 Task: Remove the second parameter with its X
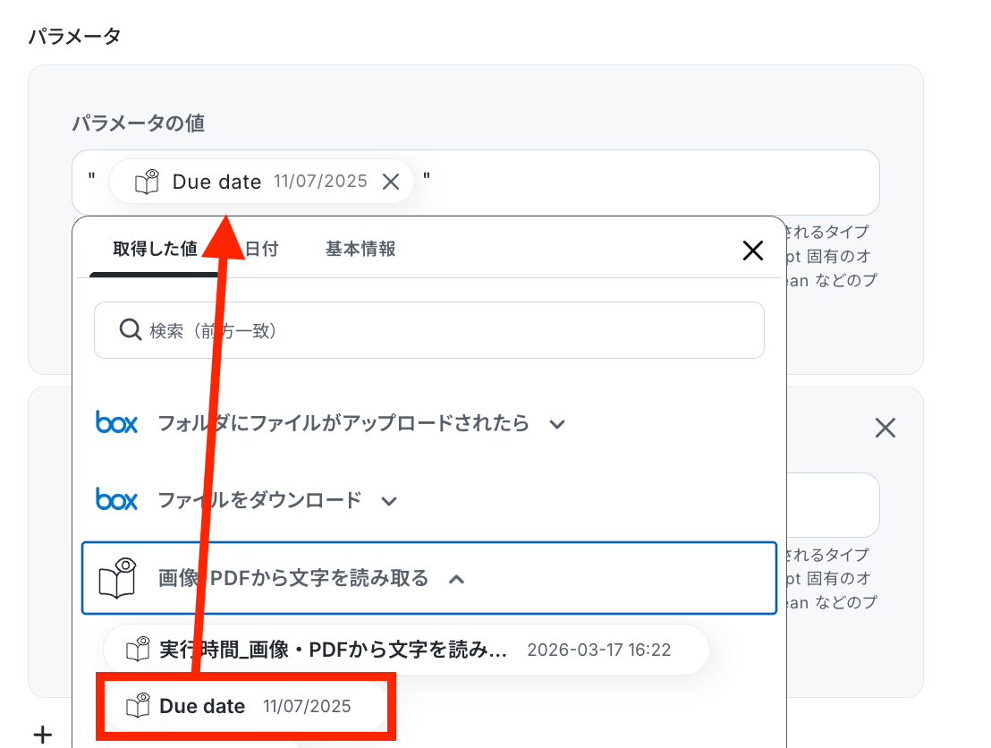[885, 428]
